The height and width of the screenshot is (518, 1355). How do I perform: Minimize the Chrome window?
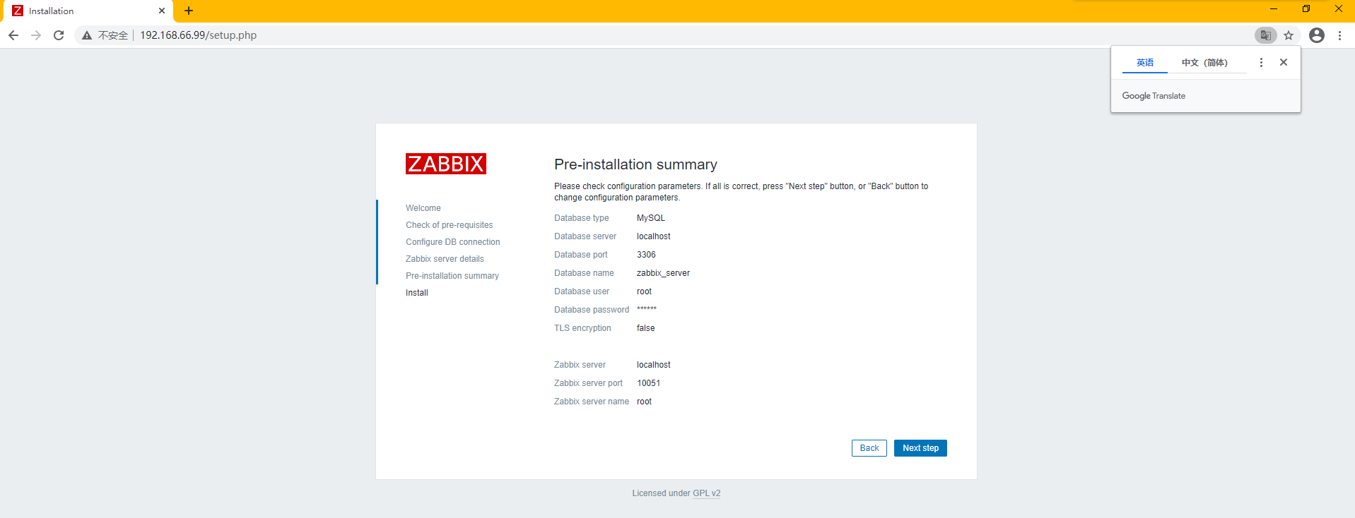(x=1274, y=9)
